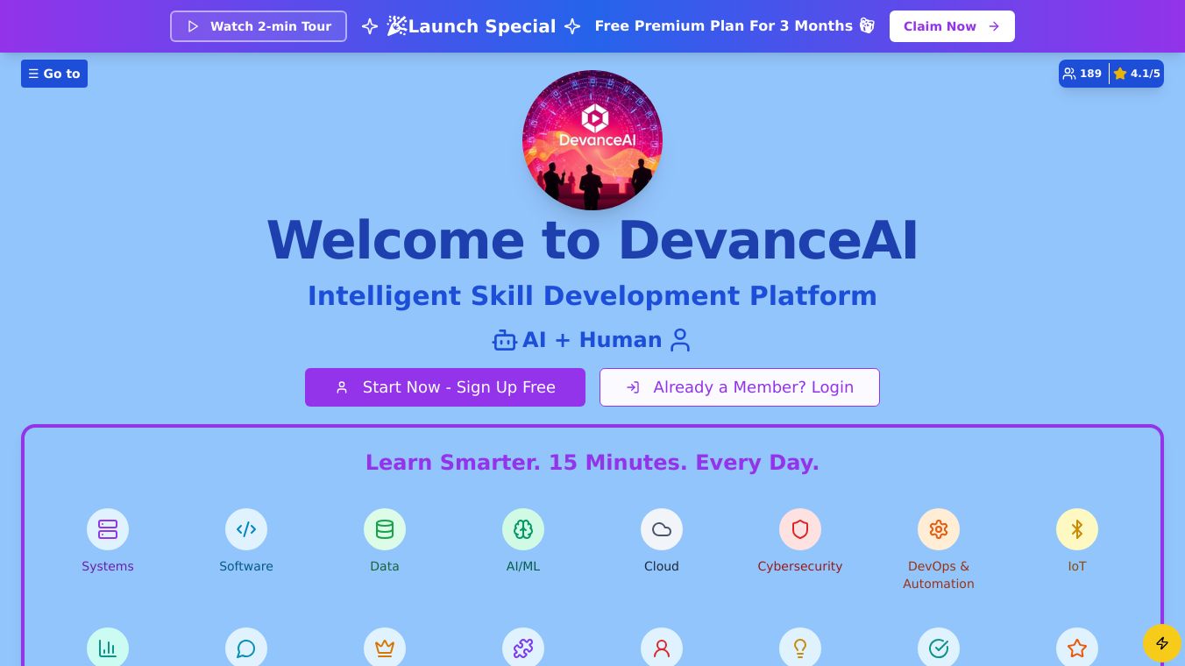Click Intelligent Skill Development Platform subtitle

click(592, 296)
